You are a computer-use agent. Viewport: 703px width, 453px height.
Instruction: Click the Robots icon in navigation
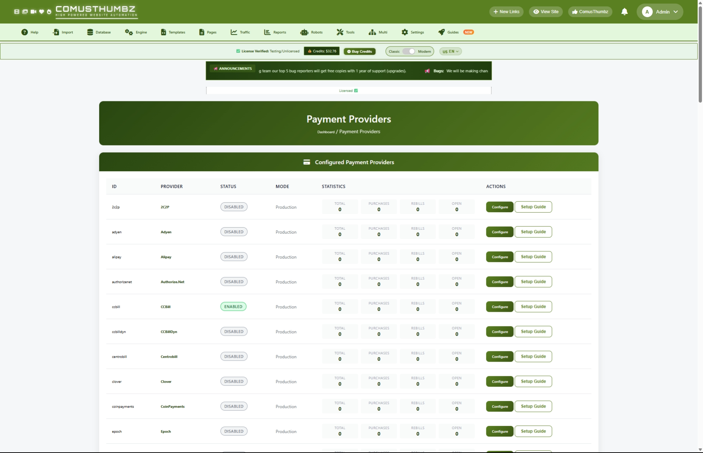(304, 32)
